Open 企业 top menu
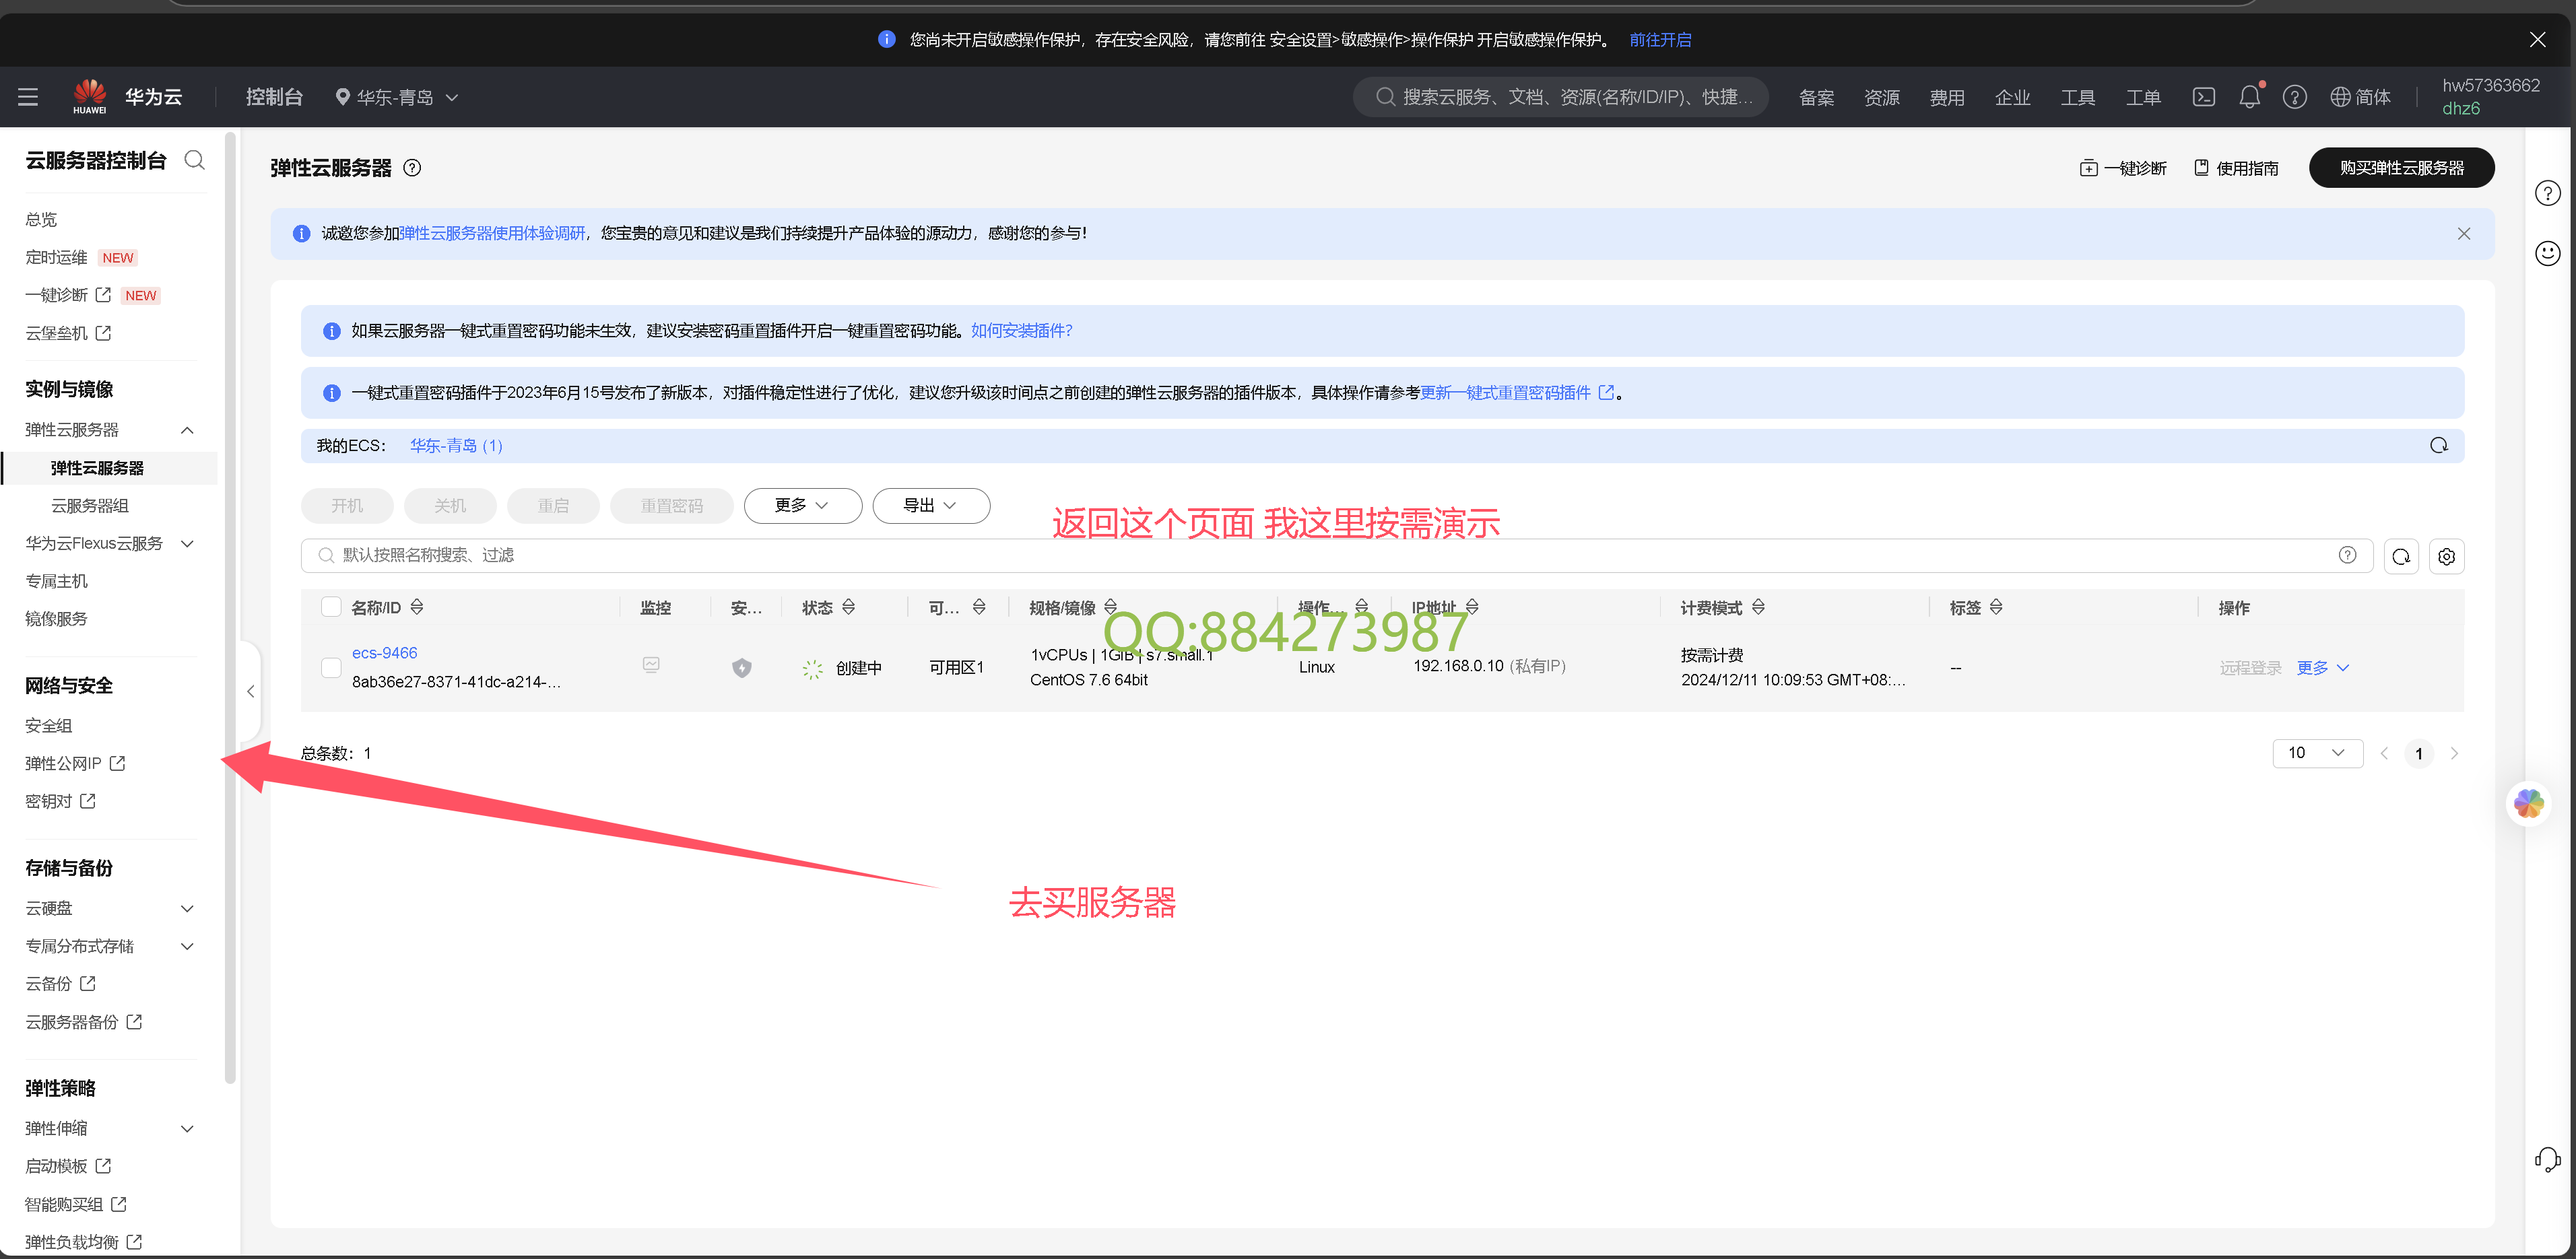Image resolution: width=2576 pixels, height=1259 pixels. [2012, 97]
